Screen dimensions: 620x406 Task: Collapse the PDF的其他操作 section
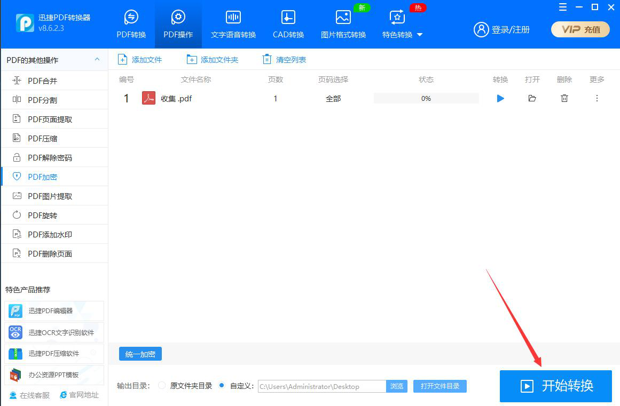coord(97,60)
